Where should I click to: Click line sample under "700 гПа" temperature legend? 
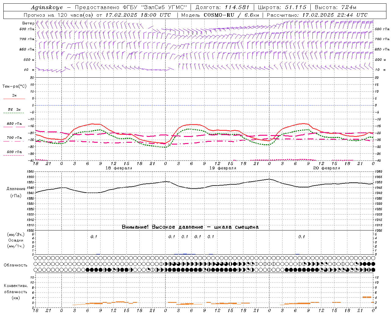point(14,141)
